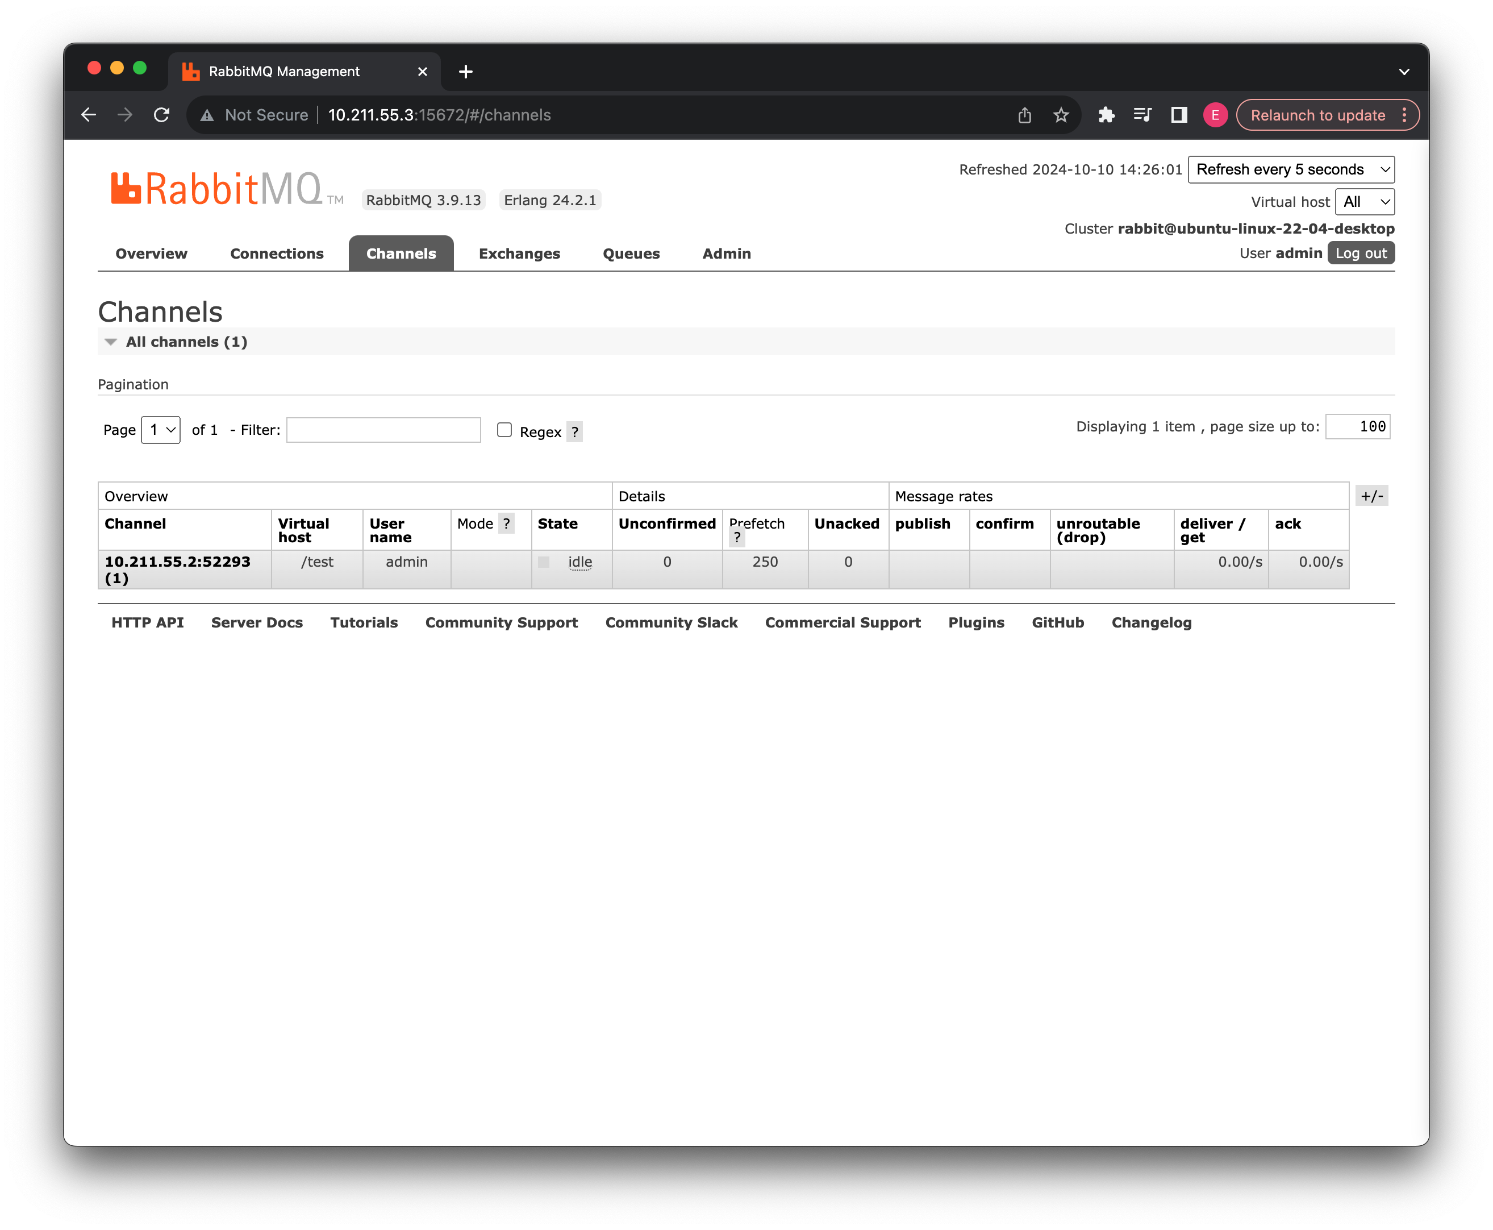This screenshot has height=1230, width=1493.
Task: Click the plus/minus column toggle button
Action: pos(1371,496)
